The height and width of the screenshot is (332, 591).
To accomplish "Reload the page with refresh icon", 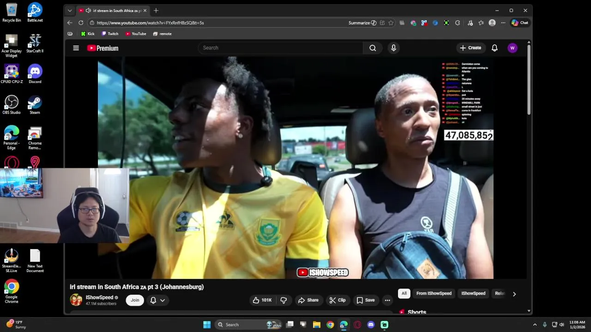I will click(x=81, y=23).
